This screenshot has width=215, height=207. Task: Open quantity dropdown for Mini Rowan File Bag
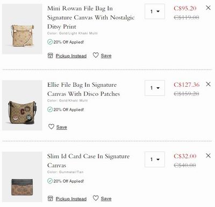[155, 11]
